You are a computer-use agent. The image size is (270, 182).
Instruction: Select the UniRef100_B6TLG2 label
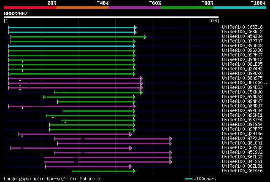pyautogui.click(x=242, y=157)
